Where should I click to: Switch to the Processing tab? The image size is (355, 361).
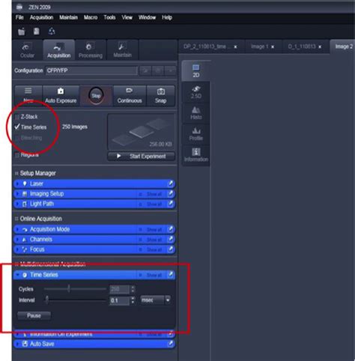tap(91, 50)
